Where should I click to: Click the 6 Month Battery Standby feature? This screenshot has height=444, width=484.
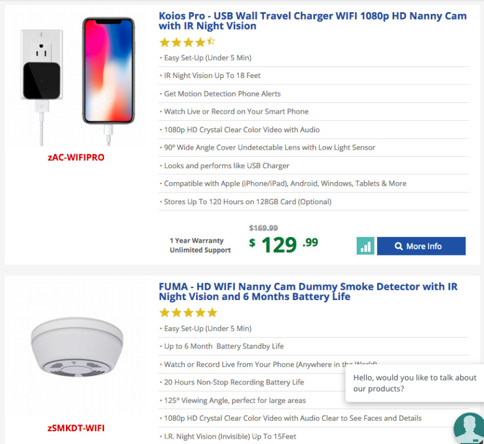[224, 346]
